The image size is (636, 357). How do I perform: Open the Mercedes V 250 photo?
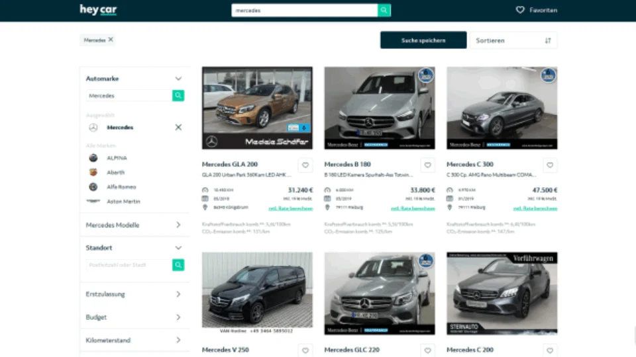click(257, 294)
